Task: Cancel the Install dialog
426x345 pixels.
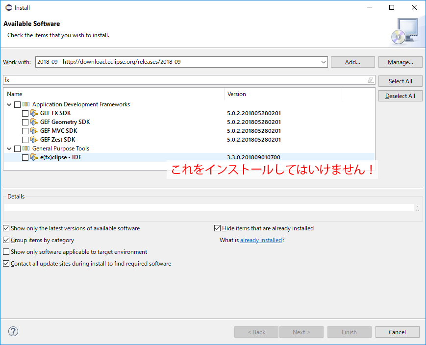Action: [x=397, y=332]
